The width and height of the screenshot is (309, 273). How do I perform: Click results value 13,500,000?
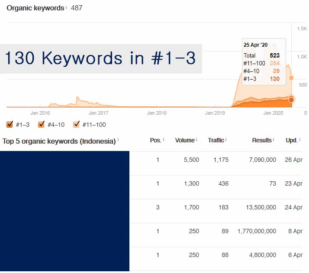coord(261,207)
